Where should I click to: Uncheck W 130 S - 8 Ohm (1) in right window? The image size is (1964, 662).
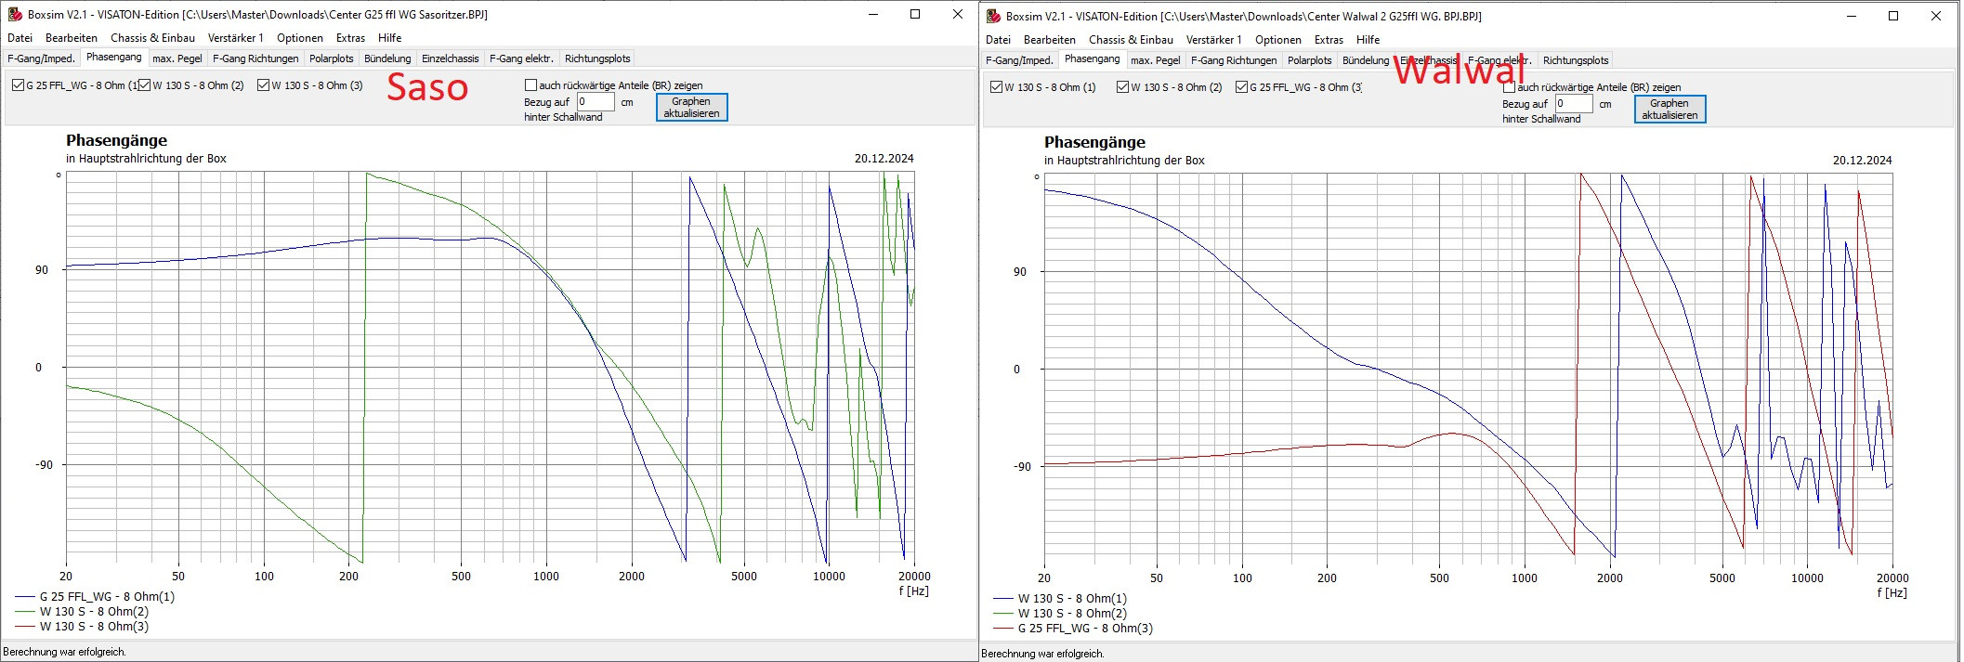[x=997, y=87]
